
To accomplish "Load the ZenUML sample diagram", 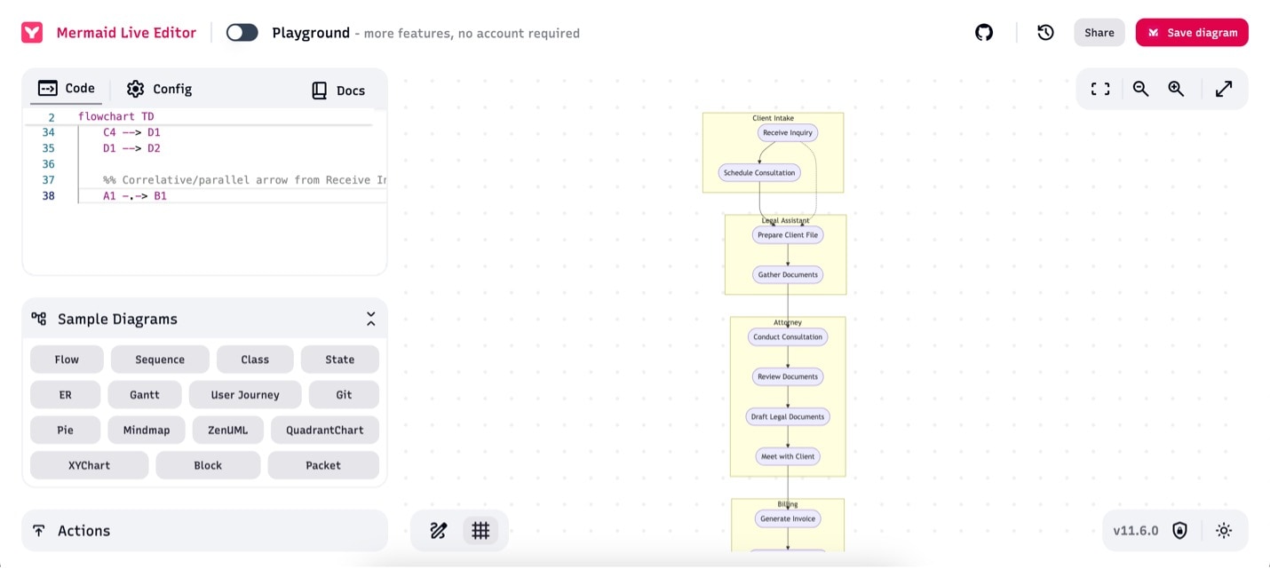I will click(227, 430).
